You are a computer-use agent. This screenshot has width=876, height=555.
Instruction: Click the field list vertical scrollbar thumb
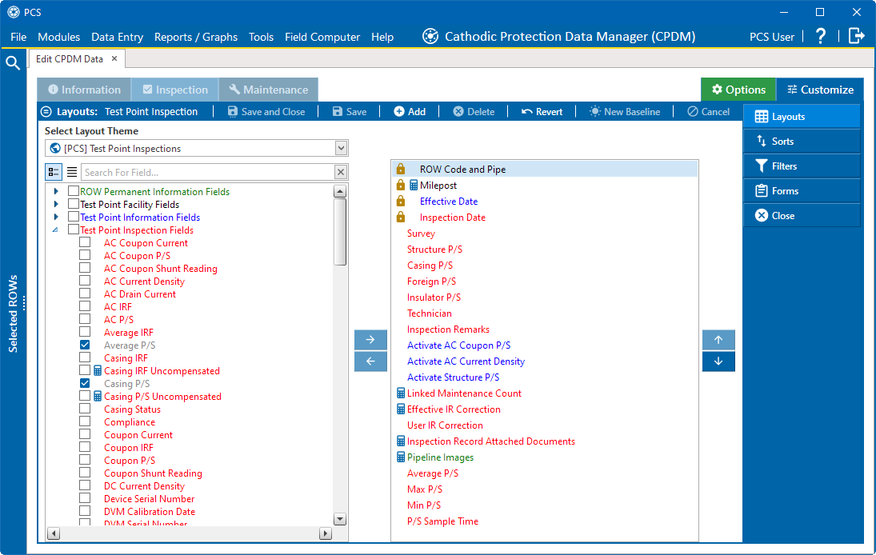click(340, 232)
